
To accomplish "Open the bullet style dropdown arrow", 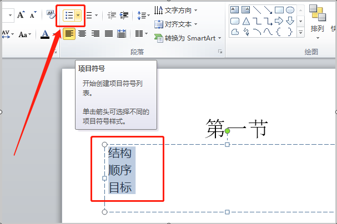I will (x=78, y=15).
